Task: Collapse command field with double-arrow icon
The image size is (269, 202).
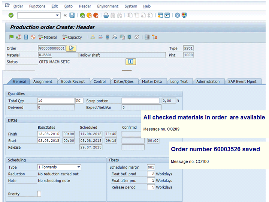Action: [x=65, y=15]
